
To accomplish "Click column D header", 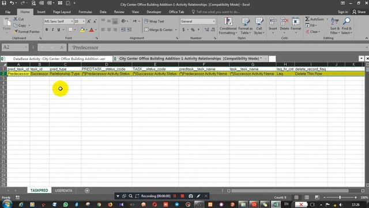I will [x=106, y=64].
